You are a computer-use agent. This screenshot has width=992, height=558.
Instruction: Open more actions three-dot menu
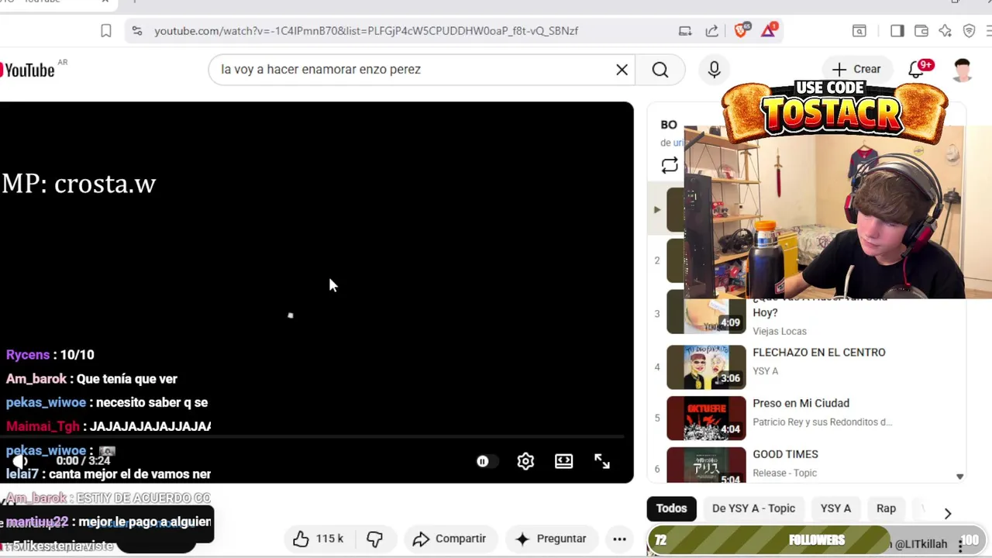click(x=619, y=539)
